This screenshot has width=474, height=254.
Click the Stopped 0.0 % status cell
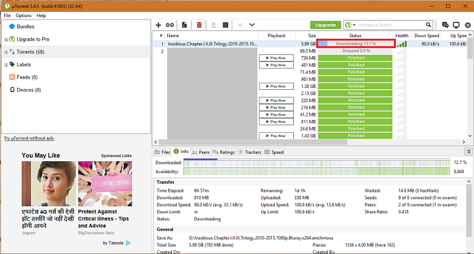[x=355, y=51]
